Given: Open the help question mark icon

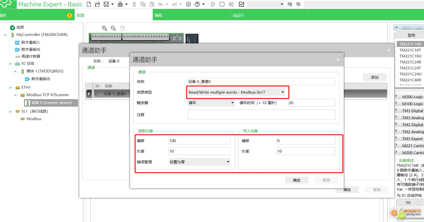Looking at the screenshot, I should coord(197,4).
